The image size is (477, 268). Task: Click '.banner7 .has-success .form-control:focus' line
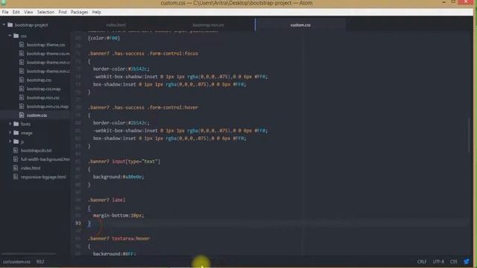pyautogui.click(x=143, y=54)
